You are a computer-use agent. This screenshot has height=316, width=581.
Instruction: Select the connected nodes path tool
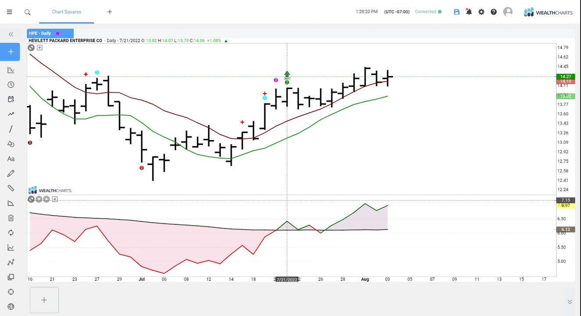(11, 262)
